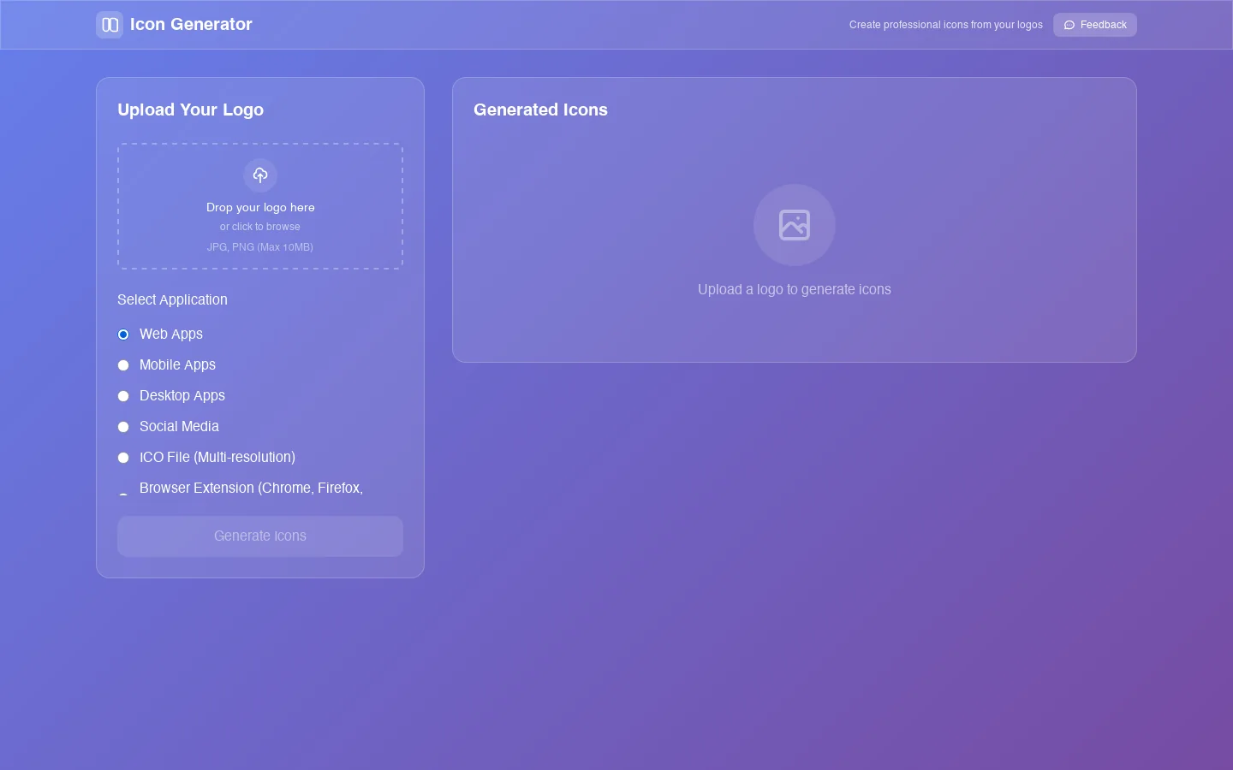Open the Feedback button

[x=1095, y=25]
